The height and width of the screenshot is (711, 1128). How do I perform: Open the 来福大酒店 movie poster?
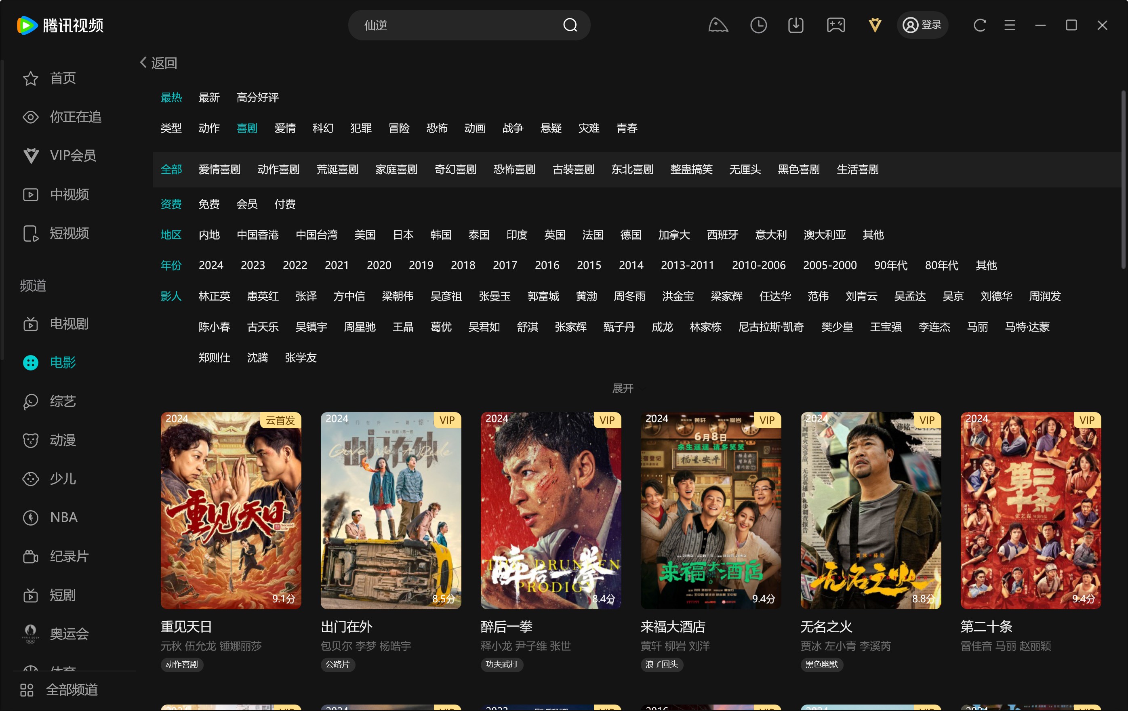pos(710,510)
